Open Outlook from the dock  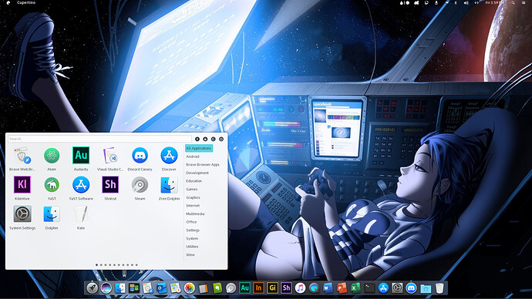click(161, 288)
